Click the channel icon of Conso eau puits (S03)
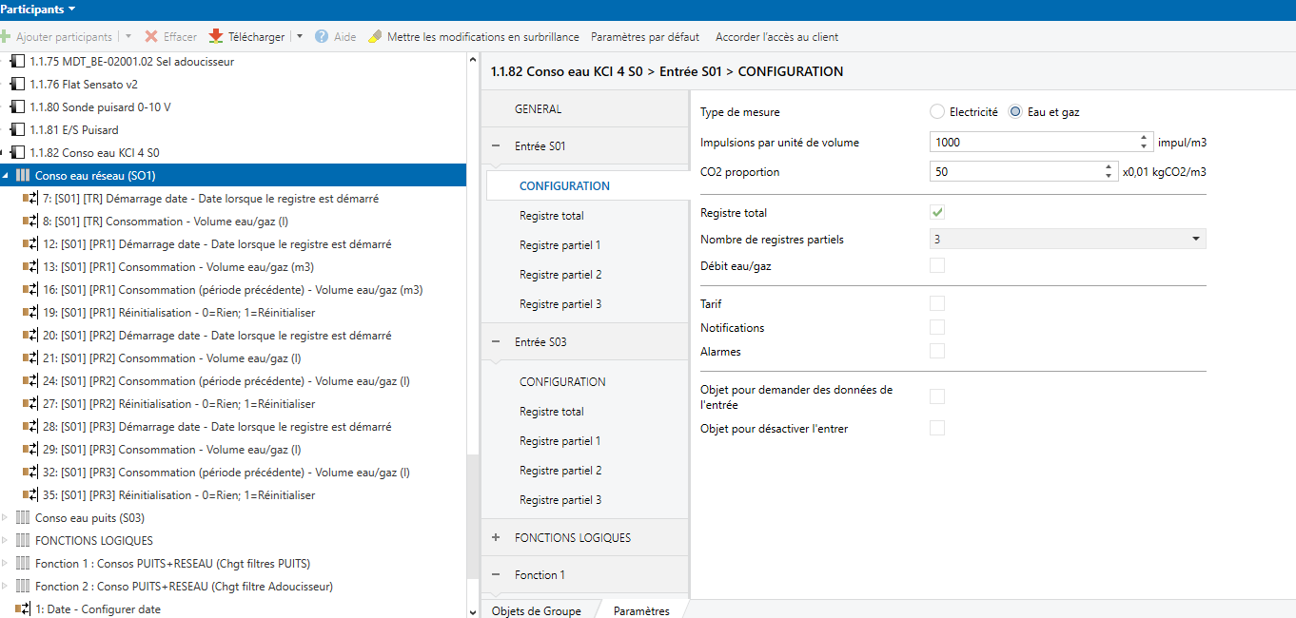Screen dimensions: 1296x618 (x=23, y=518)
